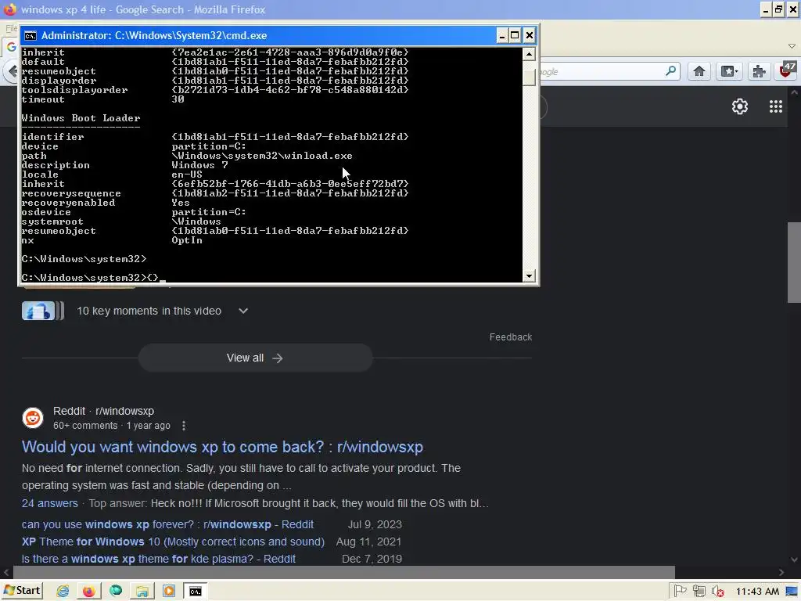Click the cmd taskbar button

pos(195,592)
